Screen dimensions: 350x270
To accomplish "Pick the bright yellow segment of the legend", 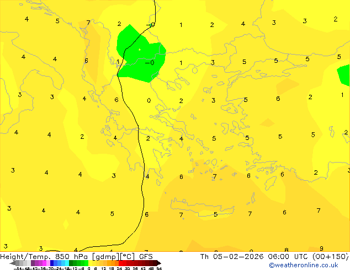I will point(91,263).
